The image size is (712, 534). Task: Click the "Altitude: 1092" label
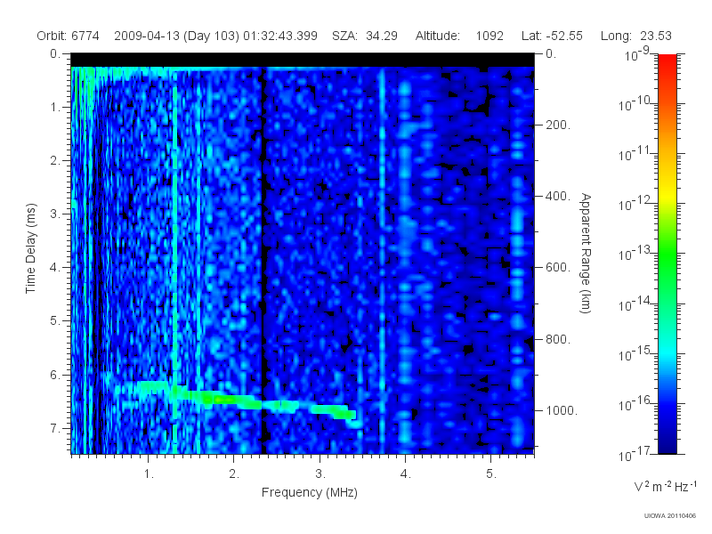coord(459,36)
